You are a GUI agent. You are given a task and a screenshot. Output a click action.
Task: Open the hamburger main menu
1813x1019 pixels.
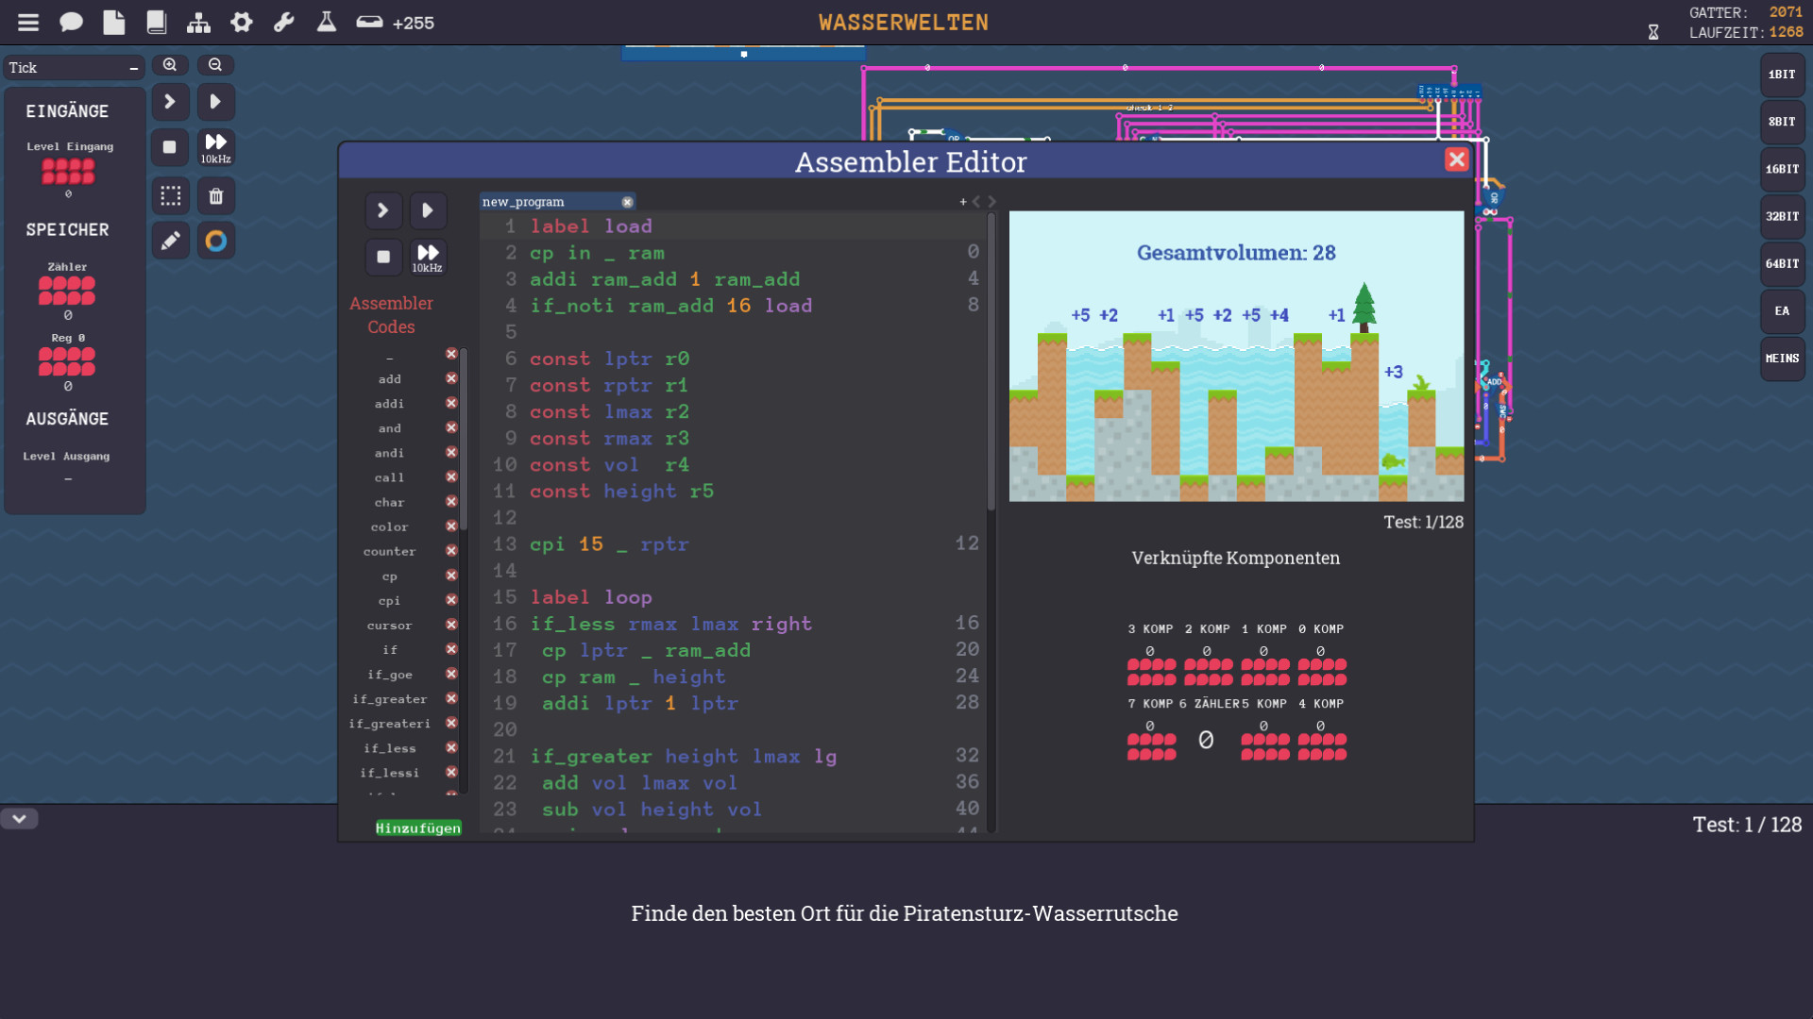click(28, 23)
